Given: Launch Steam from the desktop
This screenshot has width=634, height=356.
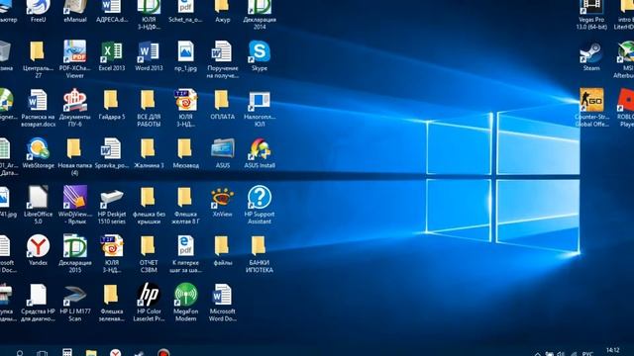Looking at the screenshot, I should pos(591,55).
